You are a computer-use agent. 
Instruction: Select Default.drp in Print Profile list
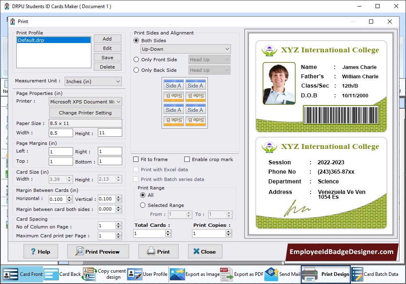tap(54, 40)
